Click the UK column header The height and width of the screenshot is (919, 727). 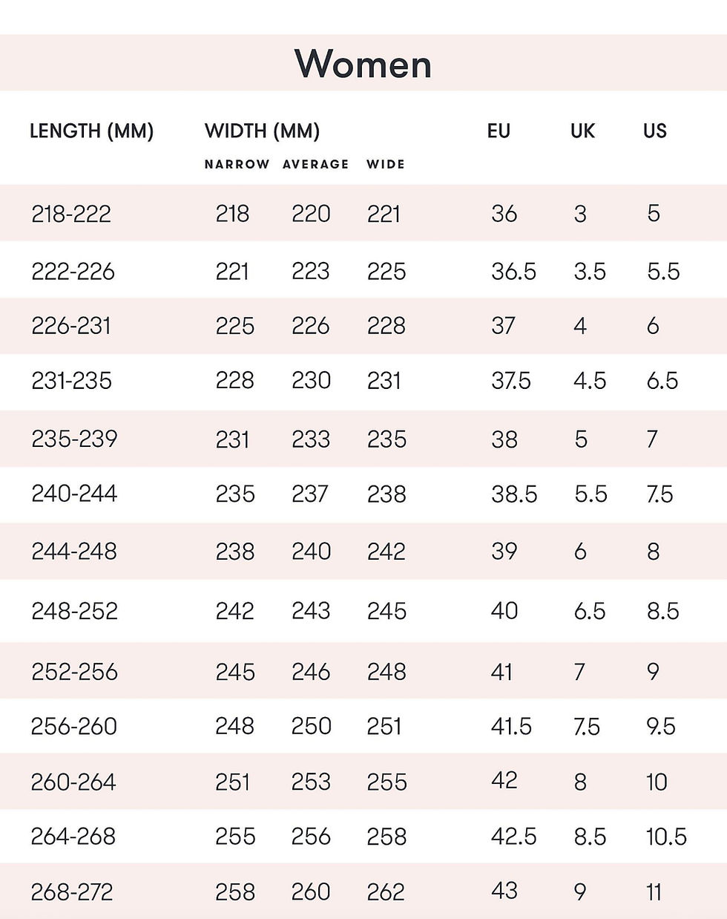582,131
